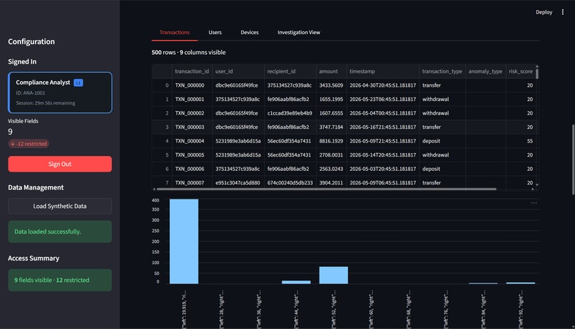Select cell TXN_000006
The width and height of the screenshot is (575, 329).
pyautogui.click(x=192, y=169)
